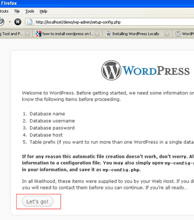This screenshot has width=194, height=220.
Task: Expand the small dropdown arrow beside N icon
Action: point(10,22)
